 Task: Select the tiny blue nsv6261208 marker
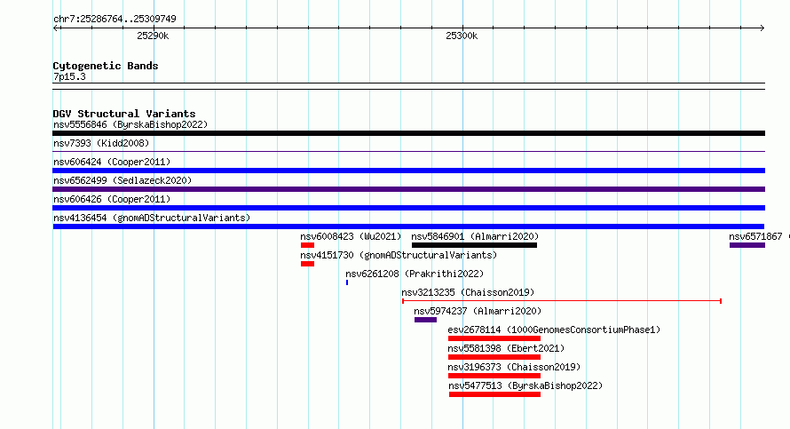[x=347, y=282]
